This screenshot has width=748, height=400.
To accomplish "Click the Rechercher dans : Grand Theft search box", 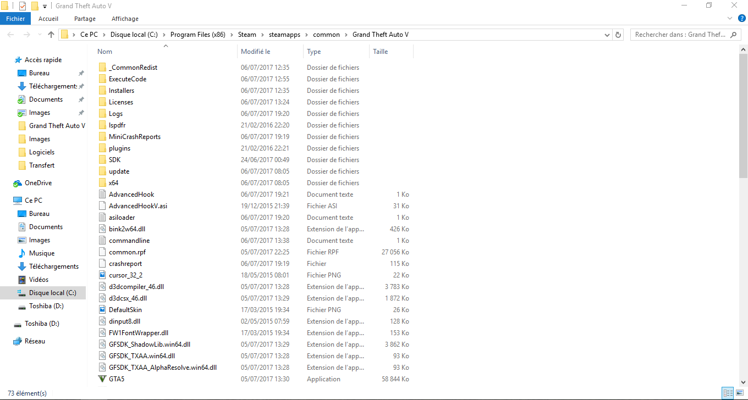I will click(x=686, y=35).
